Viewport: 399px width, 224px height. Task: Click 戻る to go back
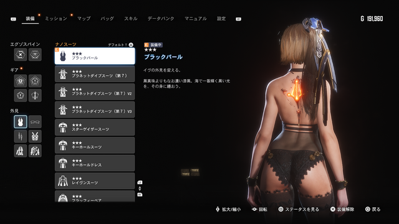[373, 209]
